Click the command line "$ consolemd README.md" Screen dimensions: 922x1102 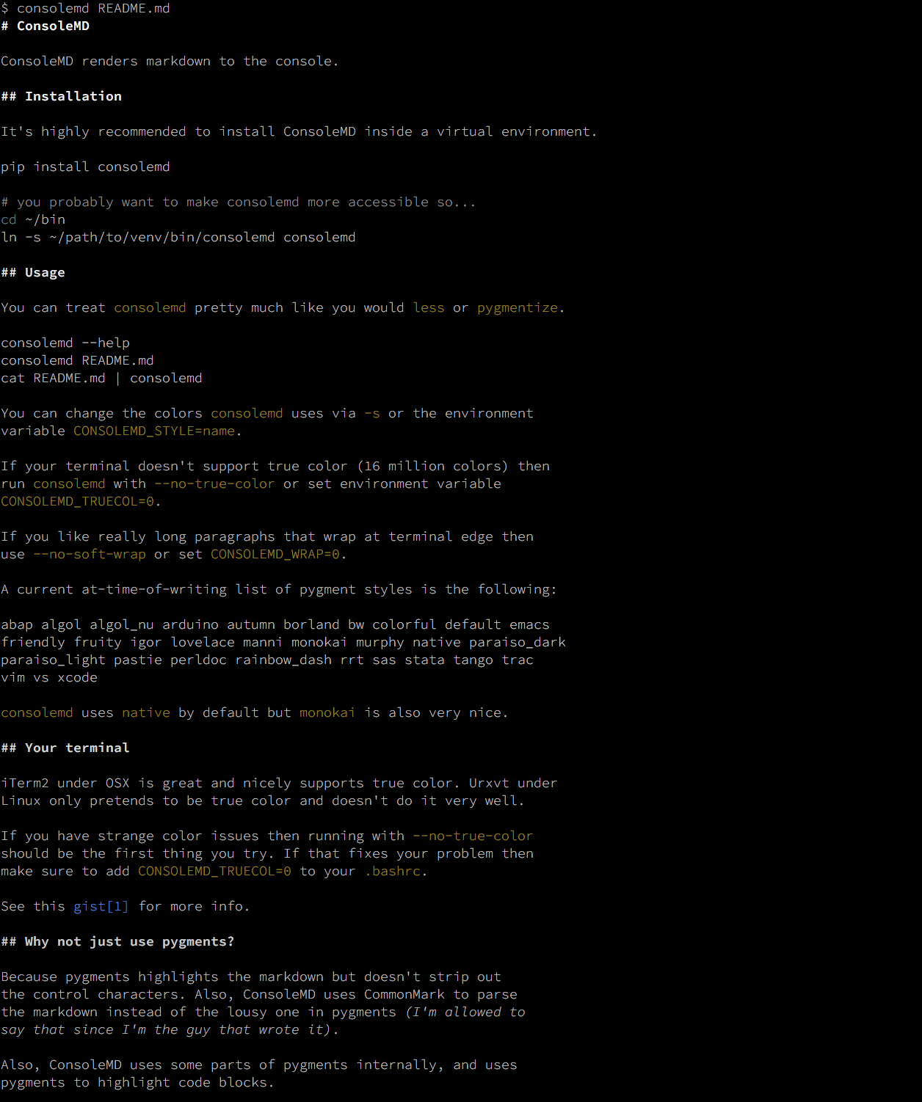pyautogui.click(x=85, y=8)
